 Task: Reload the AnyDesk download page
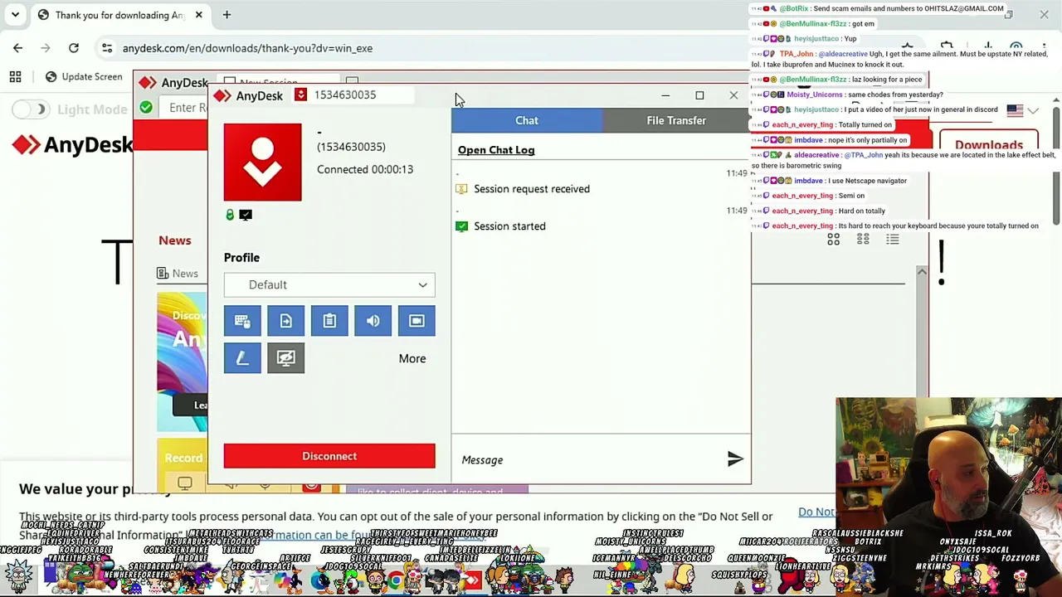coord(74,48)
